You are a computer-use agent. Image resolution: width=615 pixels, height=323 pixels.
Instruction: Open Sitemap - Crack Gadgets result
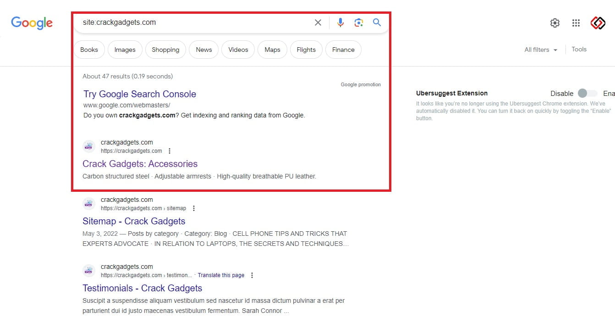coord(134,221)
